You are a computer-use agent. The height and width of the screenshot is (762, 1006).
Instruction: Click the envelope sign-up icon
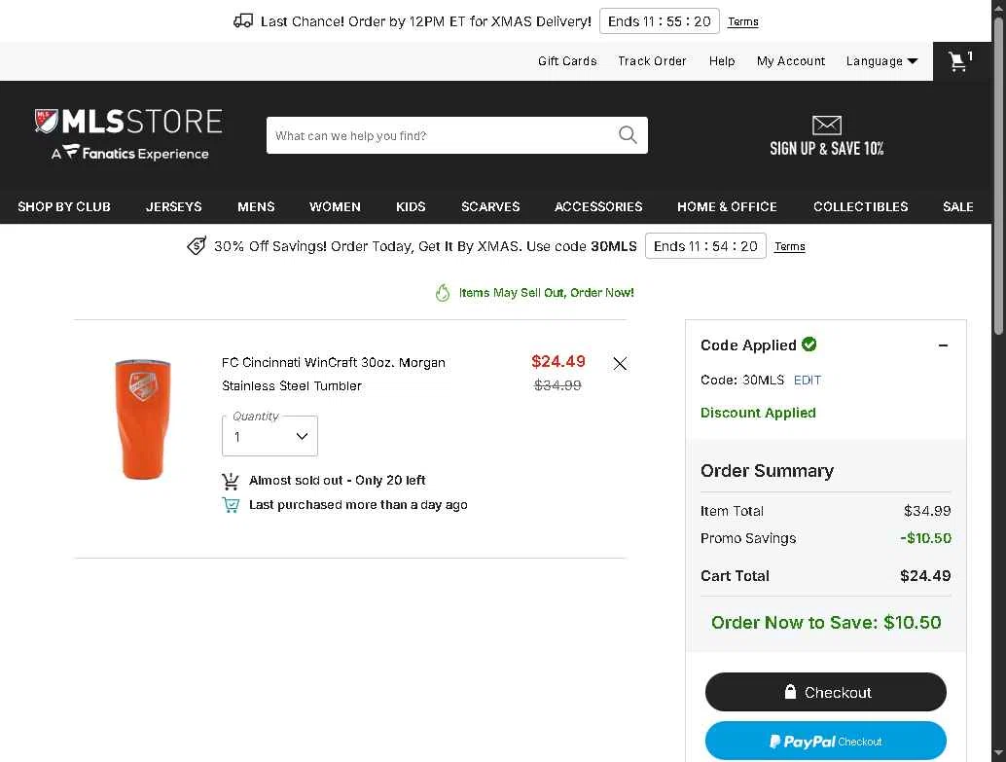pyautogui.click(x=826, y=125)
